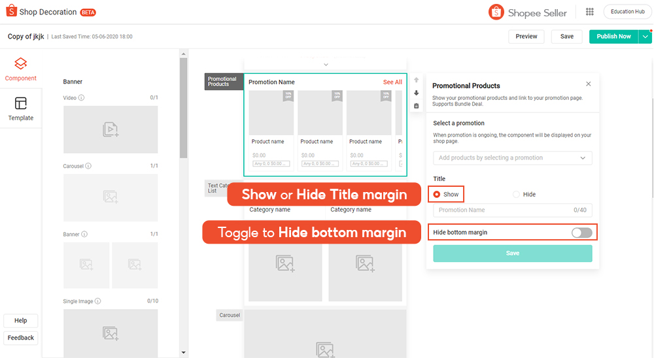Click the left category image placeholder
The image size is (654, 358).
pos(285,271)
